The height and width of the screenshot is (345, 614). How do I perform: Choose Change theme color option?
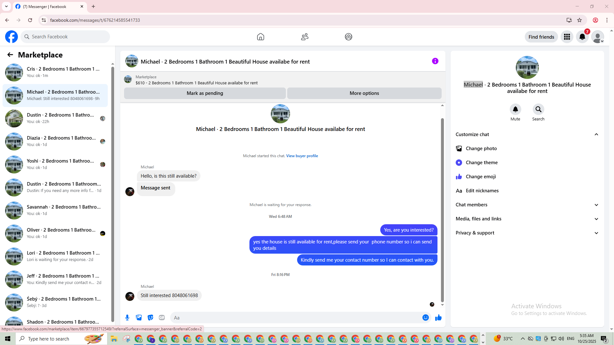point(481,163)
